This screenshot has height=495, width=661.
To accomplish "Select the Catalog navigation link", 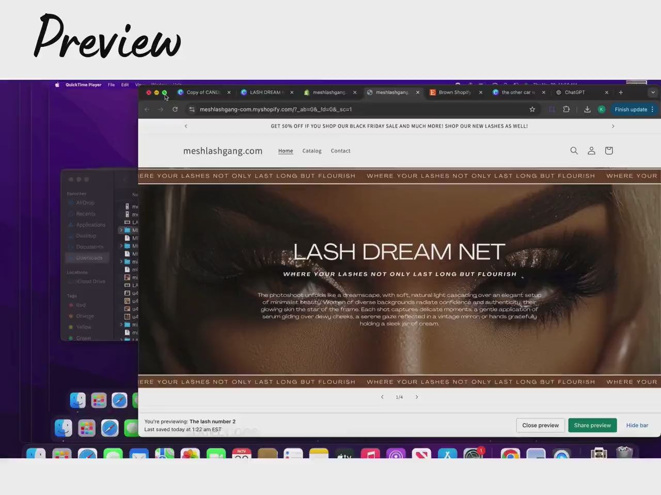I will coord(311,150).
